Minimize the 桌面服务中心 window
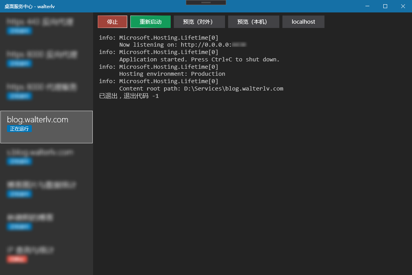412x275 pixels. point(367,6)
